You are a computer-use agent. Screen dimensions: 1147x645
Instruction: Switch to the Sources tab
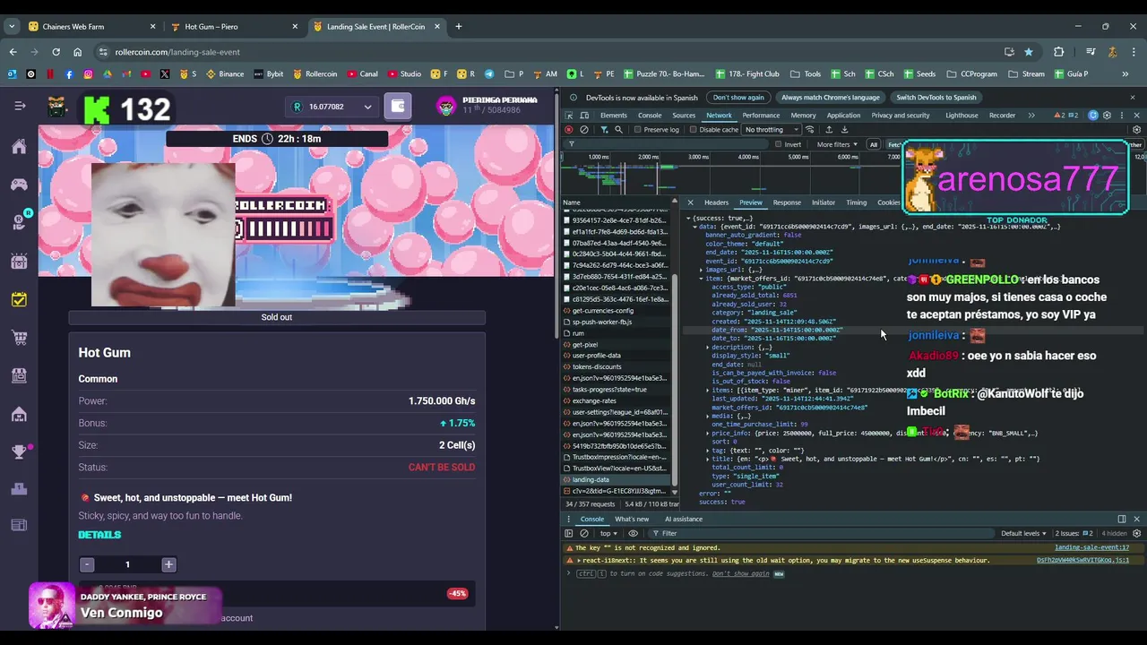pos(684,116)
